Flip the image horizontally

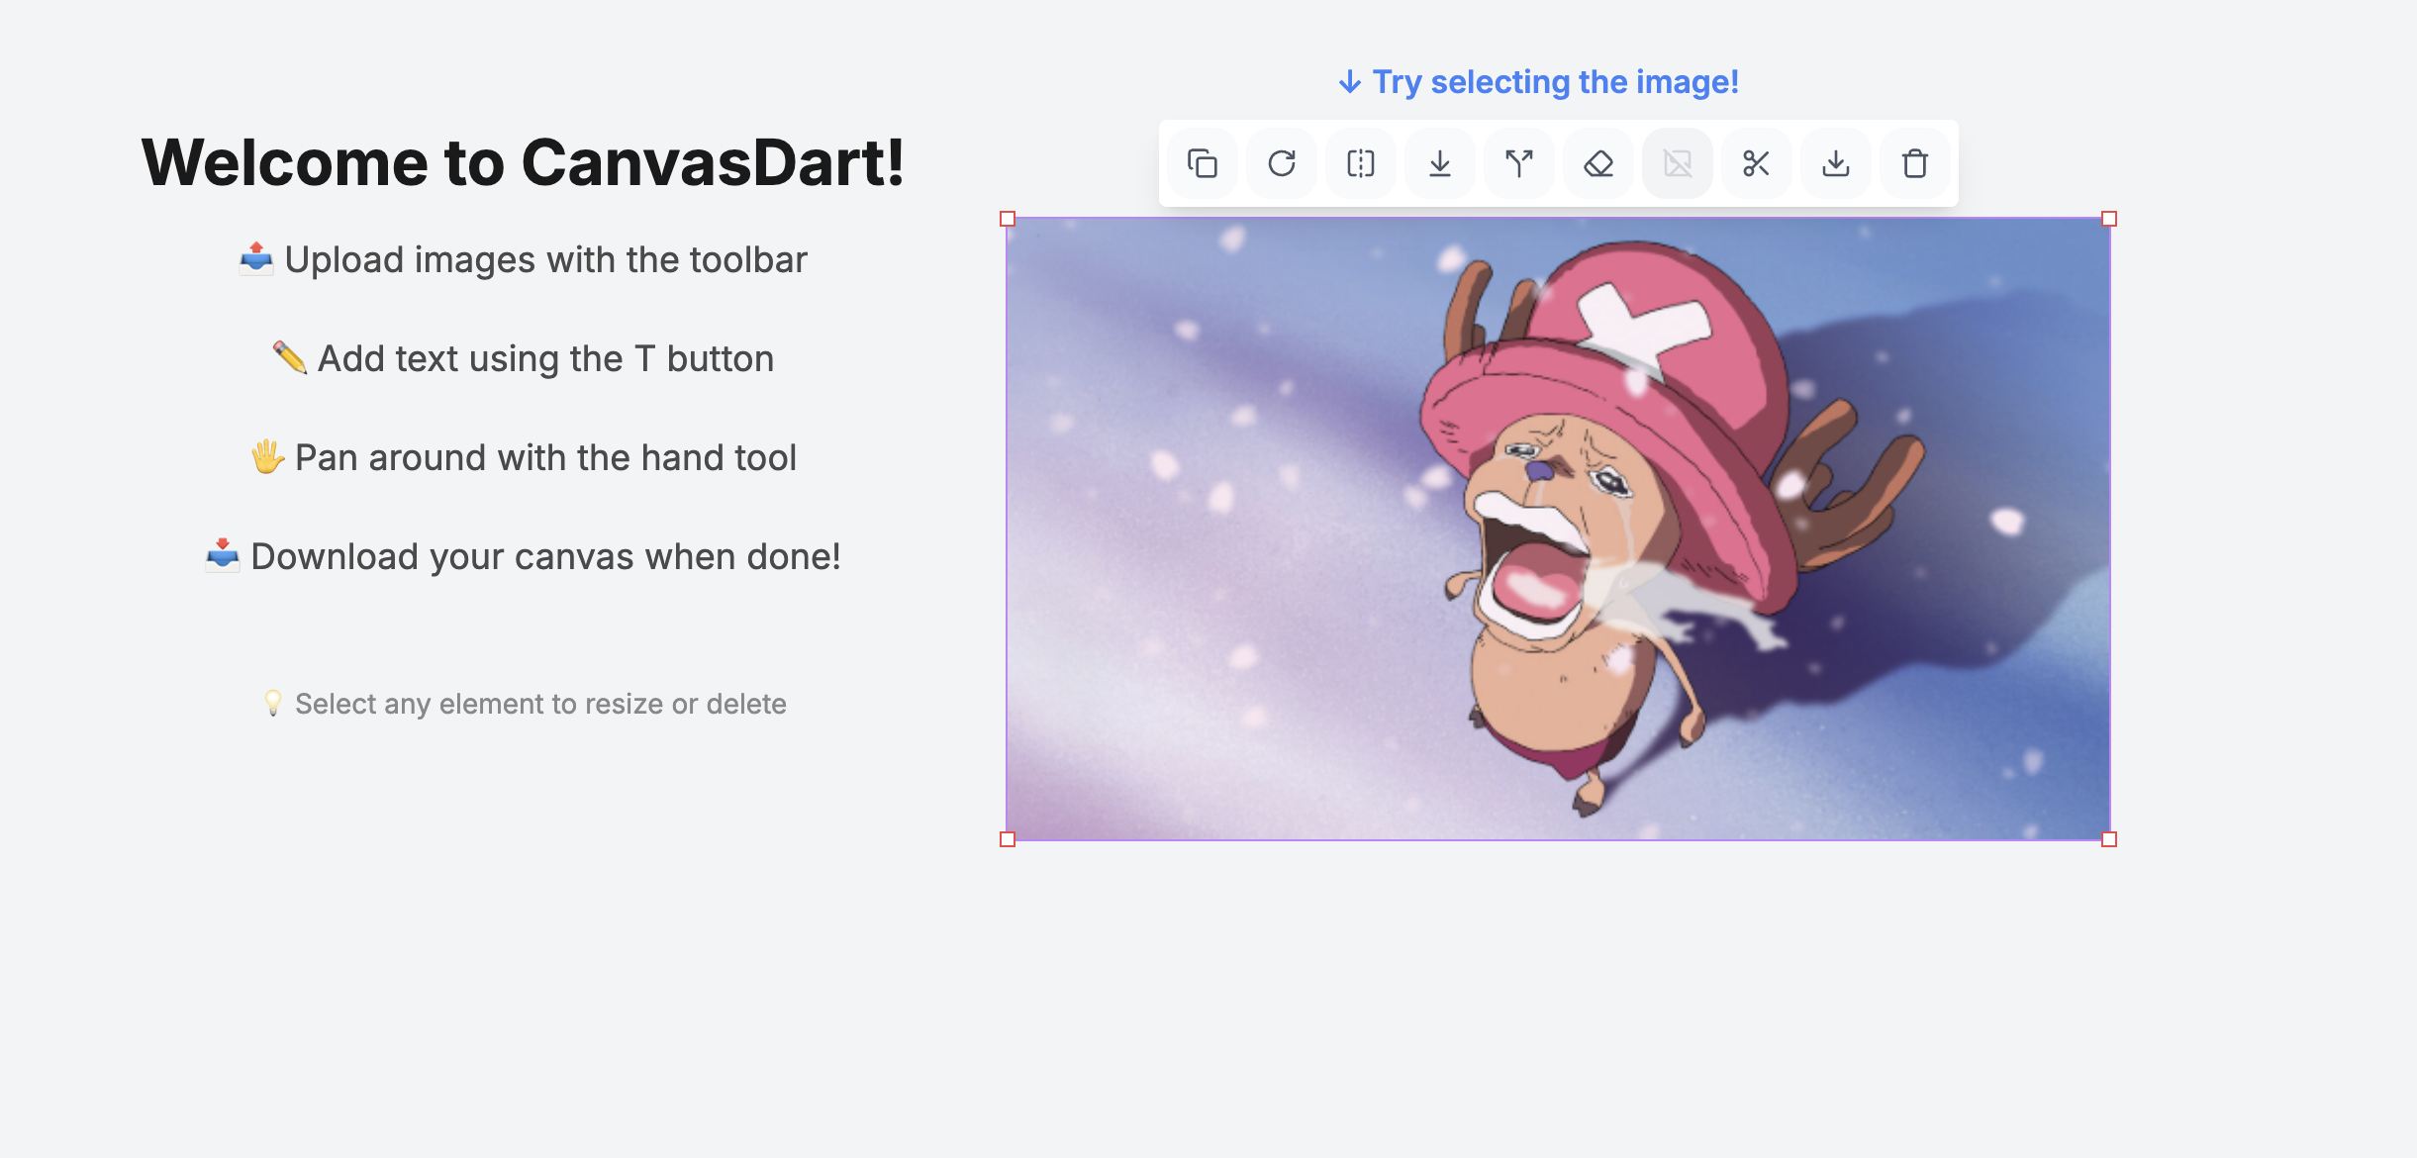click(1361, 163)
